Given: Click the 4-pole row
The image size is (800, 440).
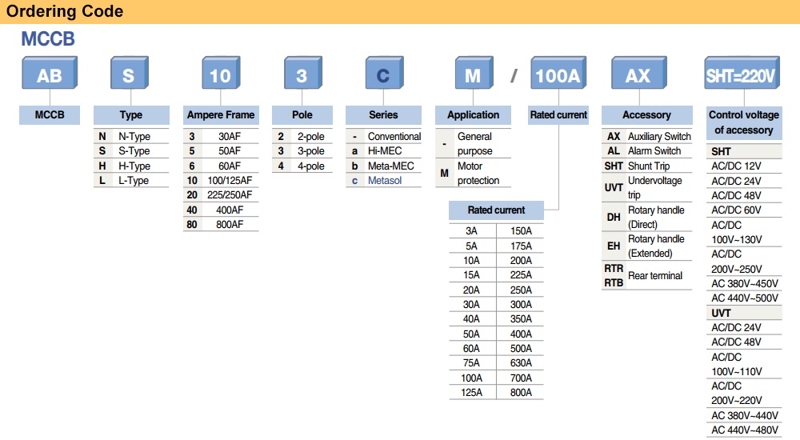Looking at the screenshot, I should (302, 166).
